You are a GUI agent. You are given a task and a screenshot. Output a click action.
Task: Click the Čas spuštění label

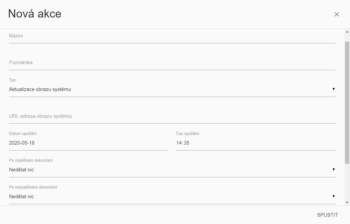188,134
